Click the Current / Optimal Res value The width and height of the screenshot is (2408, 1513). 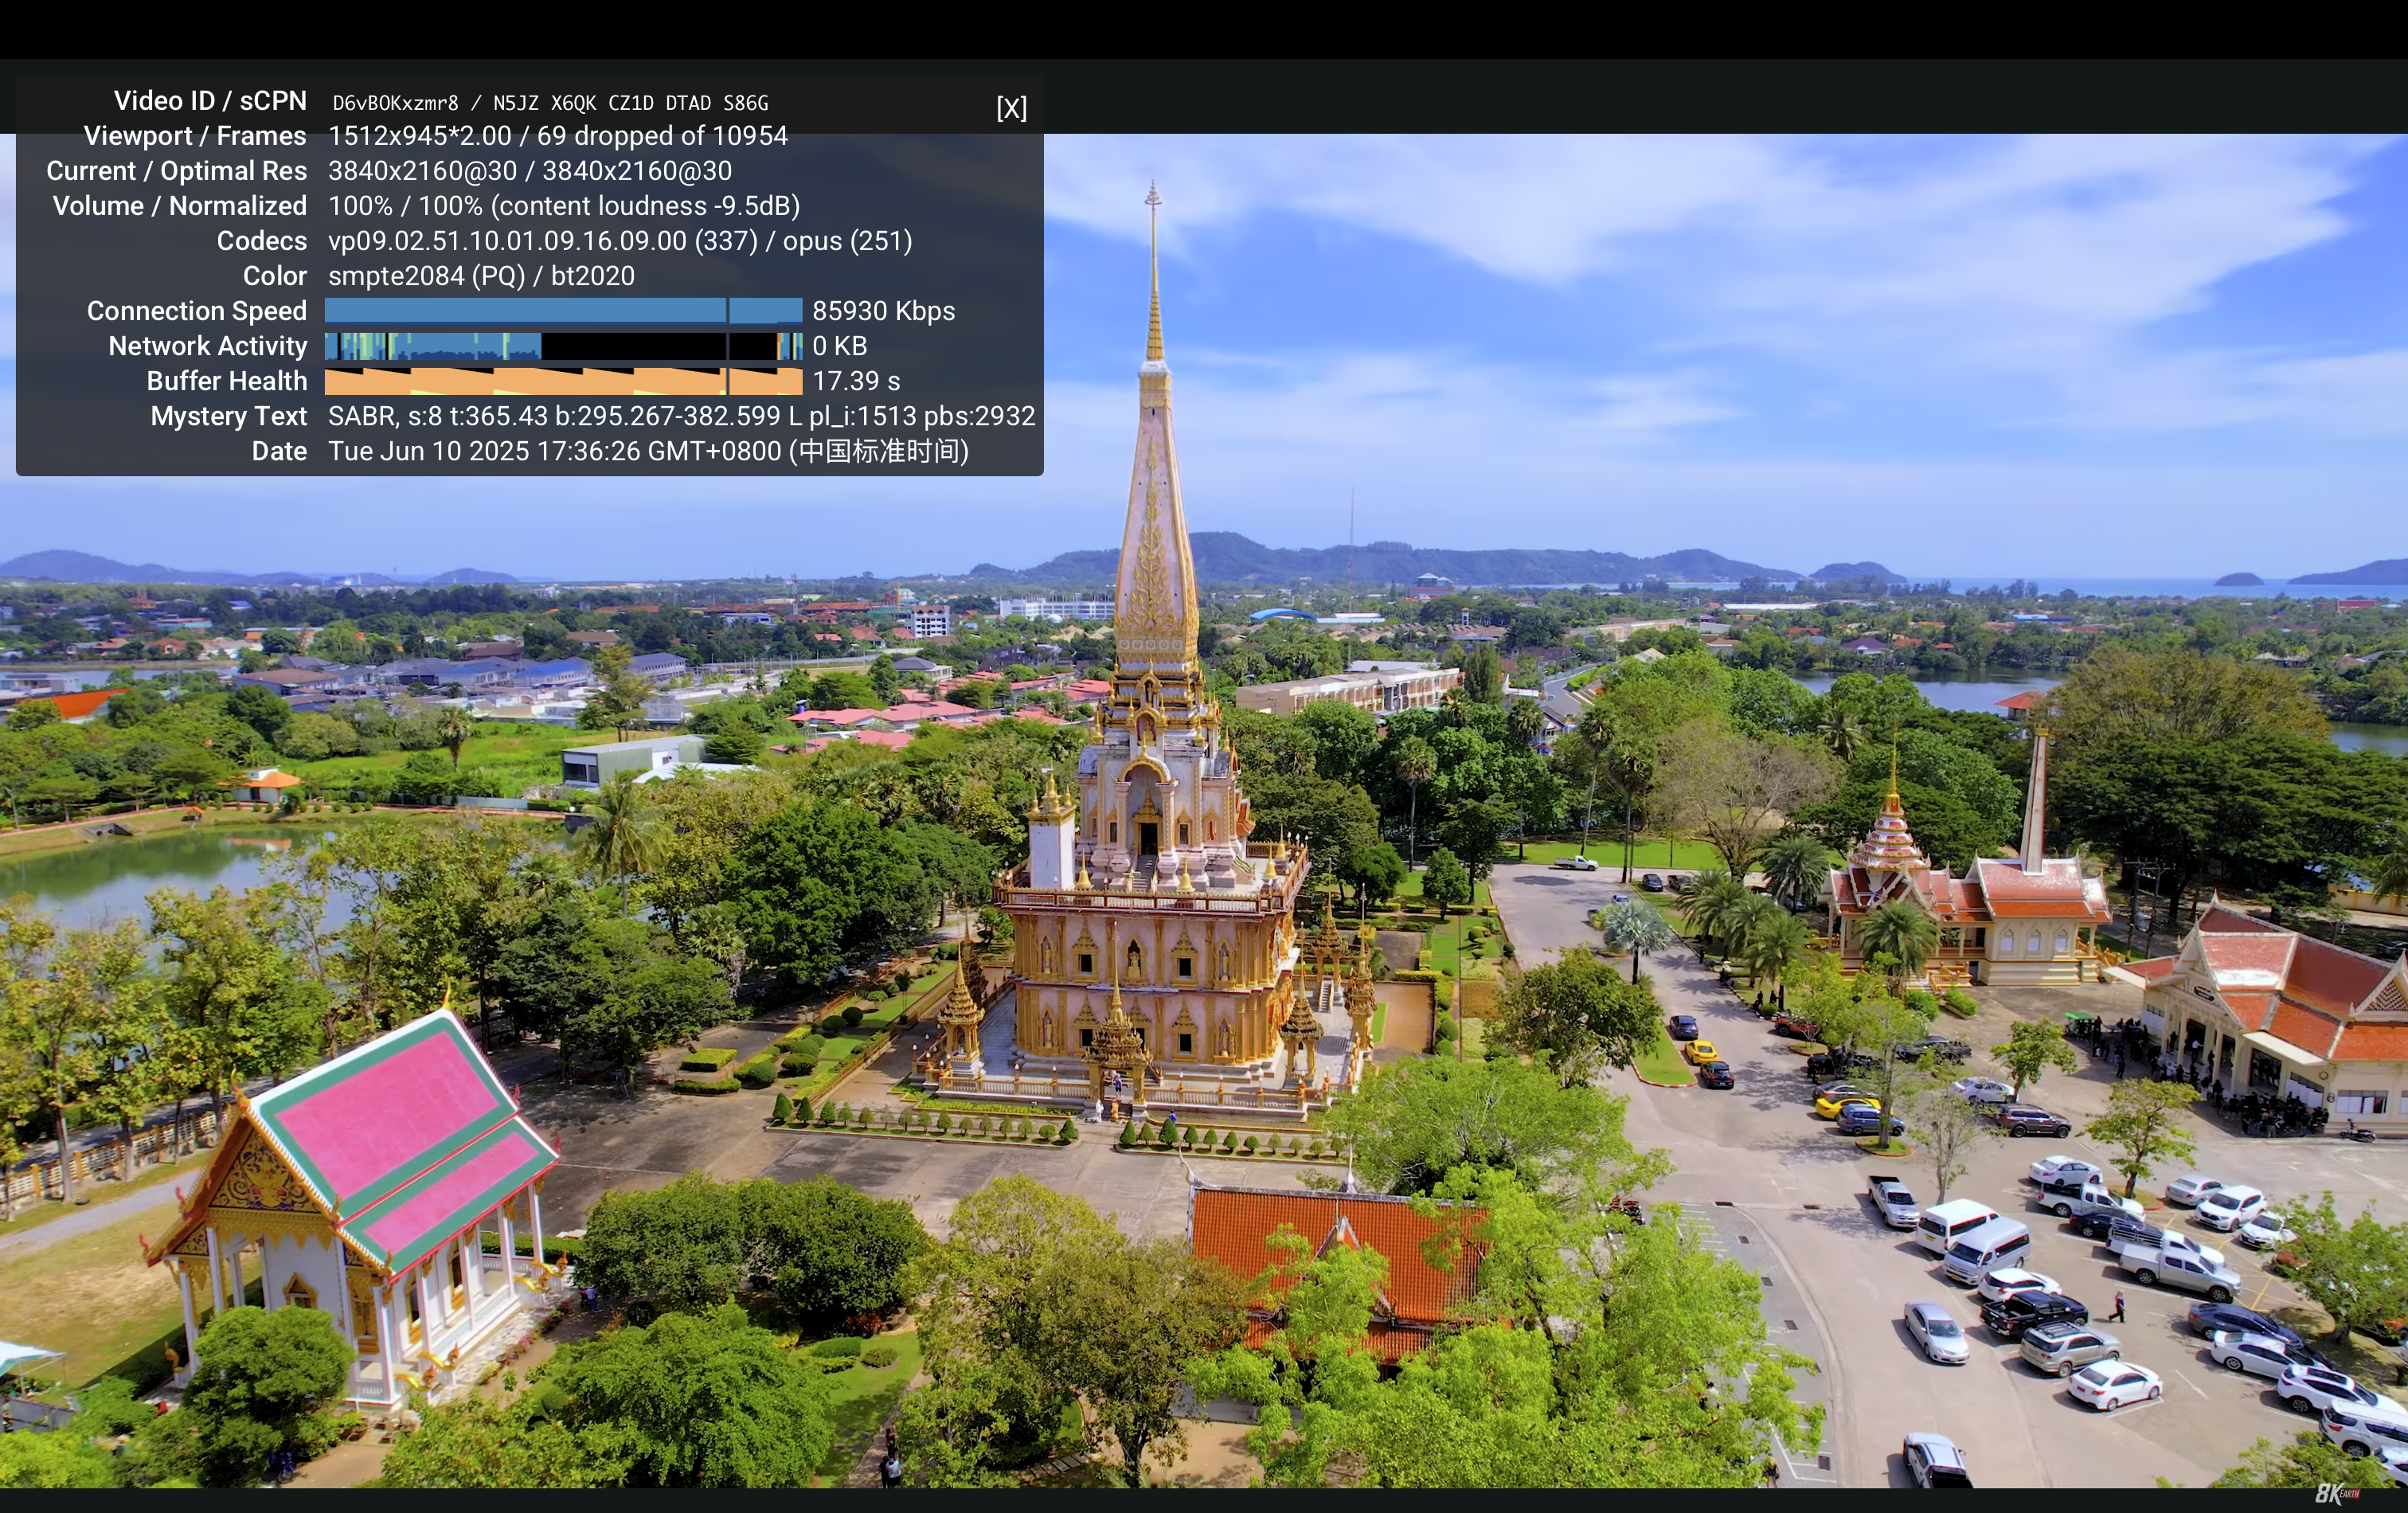(530, 171)
